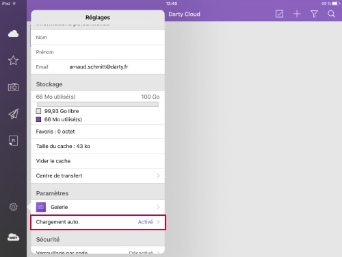Tap the purple used-space legend square
The image size is (342, 257).
(x=38, y=119)
